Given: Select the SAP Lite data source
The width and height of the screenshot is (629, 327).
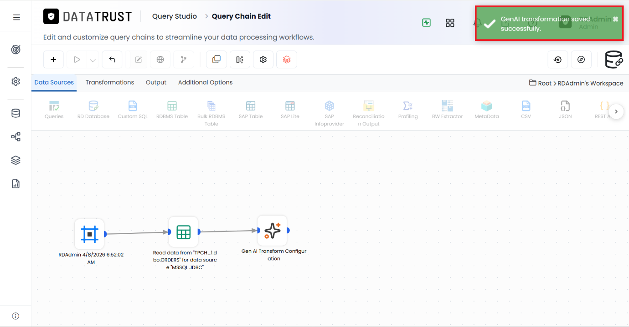Looking at the screenshot, I should (290, 110).
